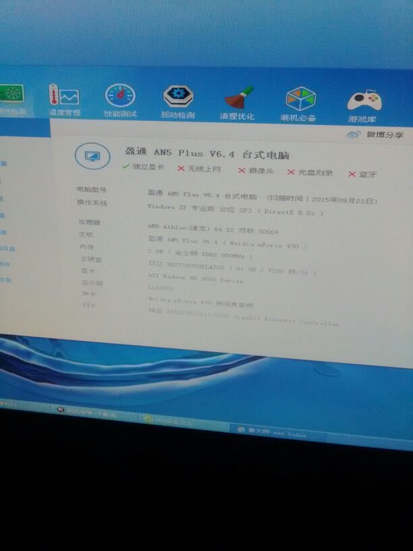Viewport: 413px width, 551px height.
Task: Click the red X 光盘刻录 indicator
Action: [310, 172]
